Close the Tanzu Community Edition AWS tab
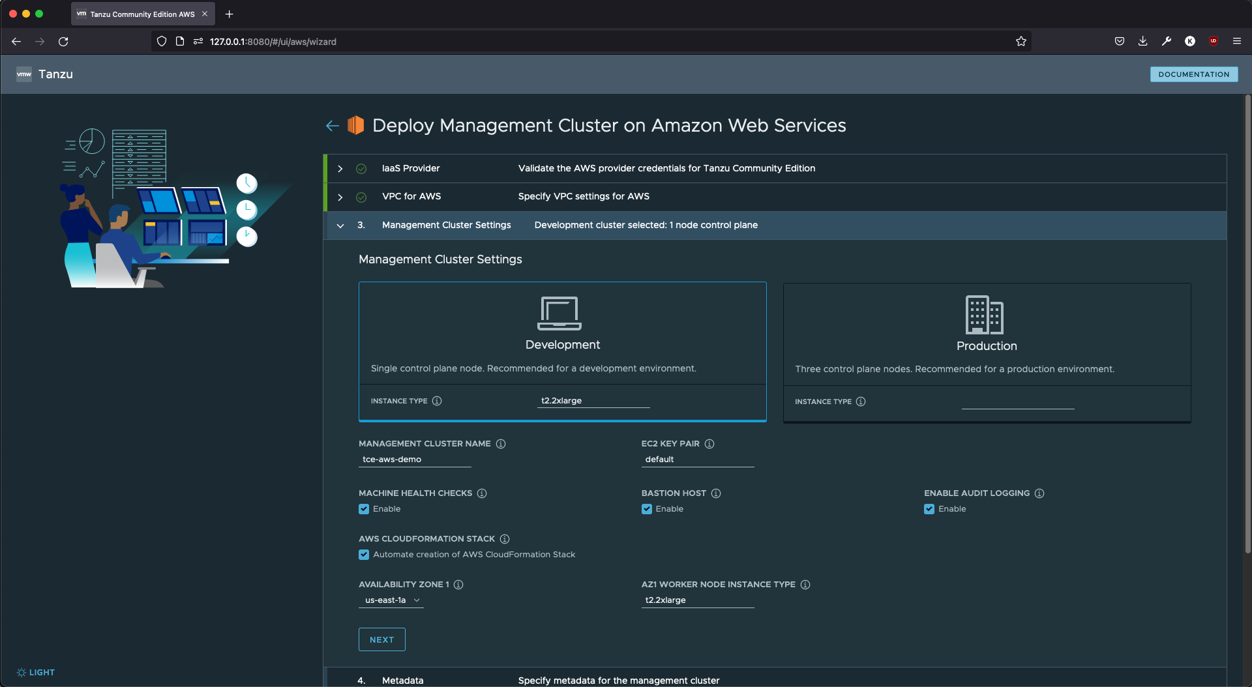Screen dimensions: 1252x687 pos(205,14)
